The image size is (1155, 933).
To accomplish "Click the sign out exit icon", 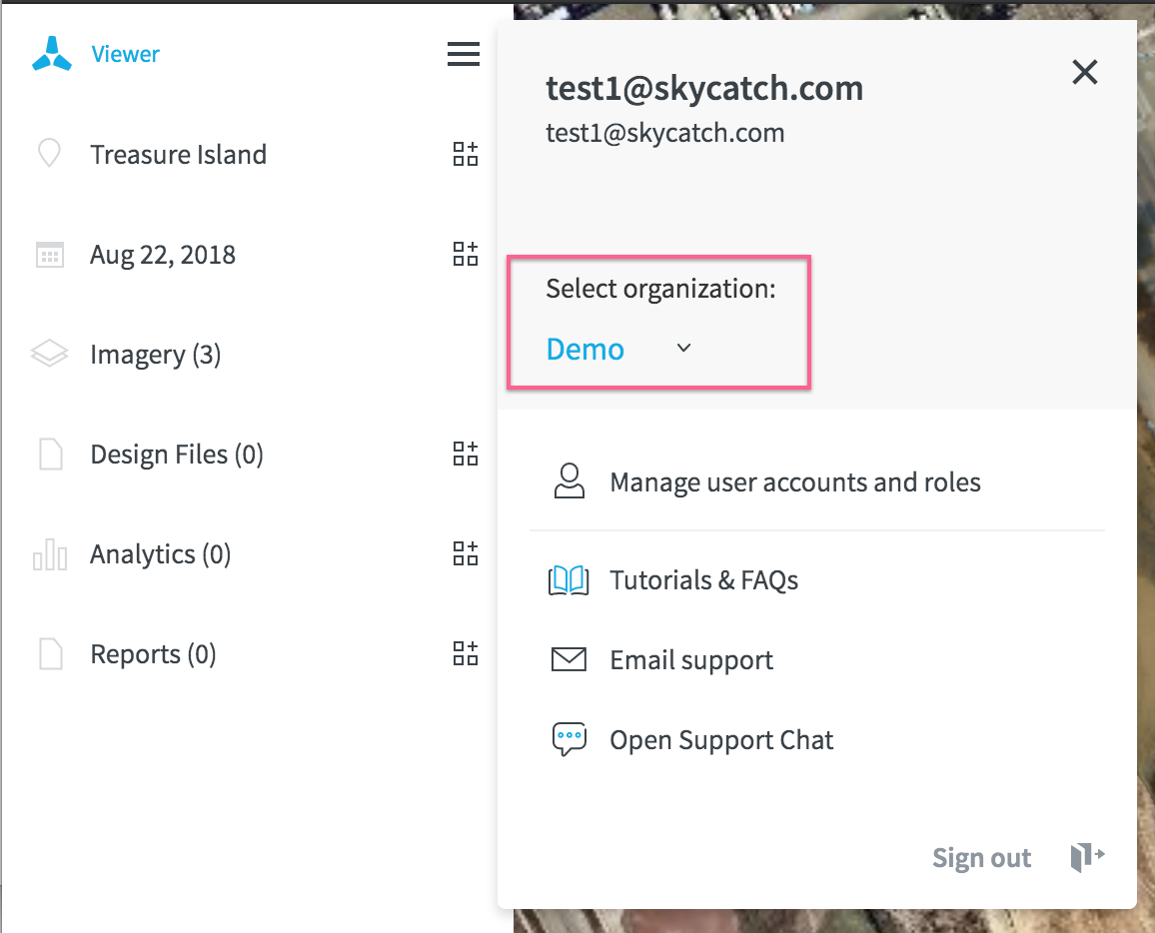I will coord(1086,857).
